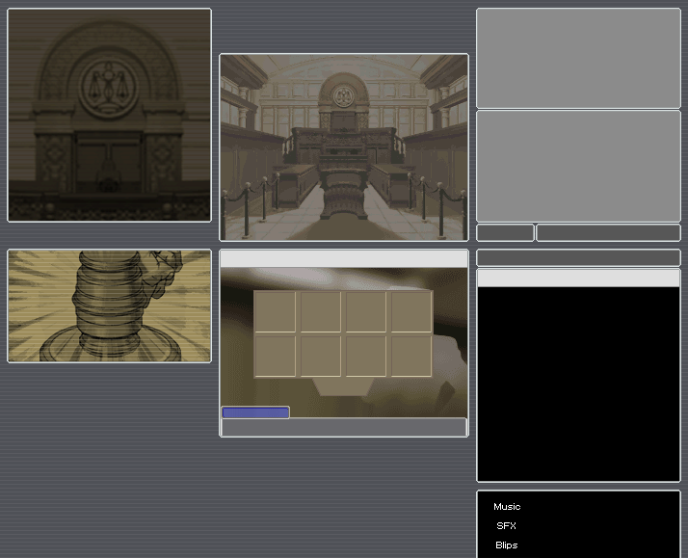
Task: Select the third emote slot in top row
Action: tap(366, 311)
